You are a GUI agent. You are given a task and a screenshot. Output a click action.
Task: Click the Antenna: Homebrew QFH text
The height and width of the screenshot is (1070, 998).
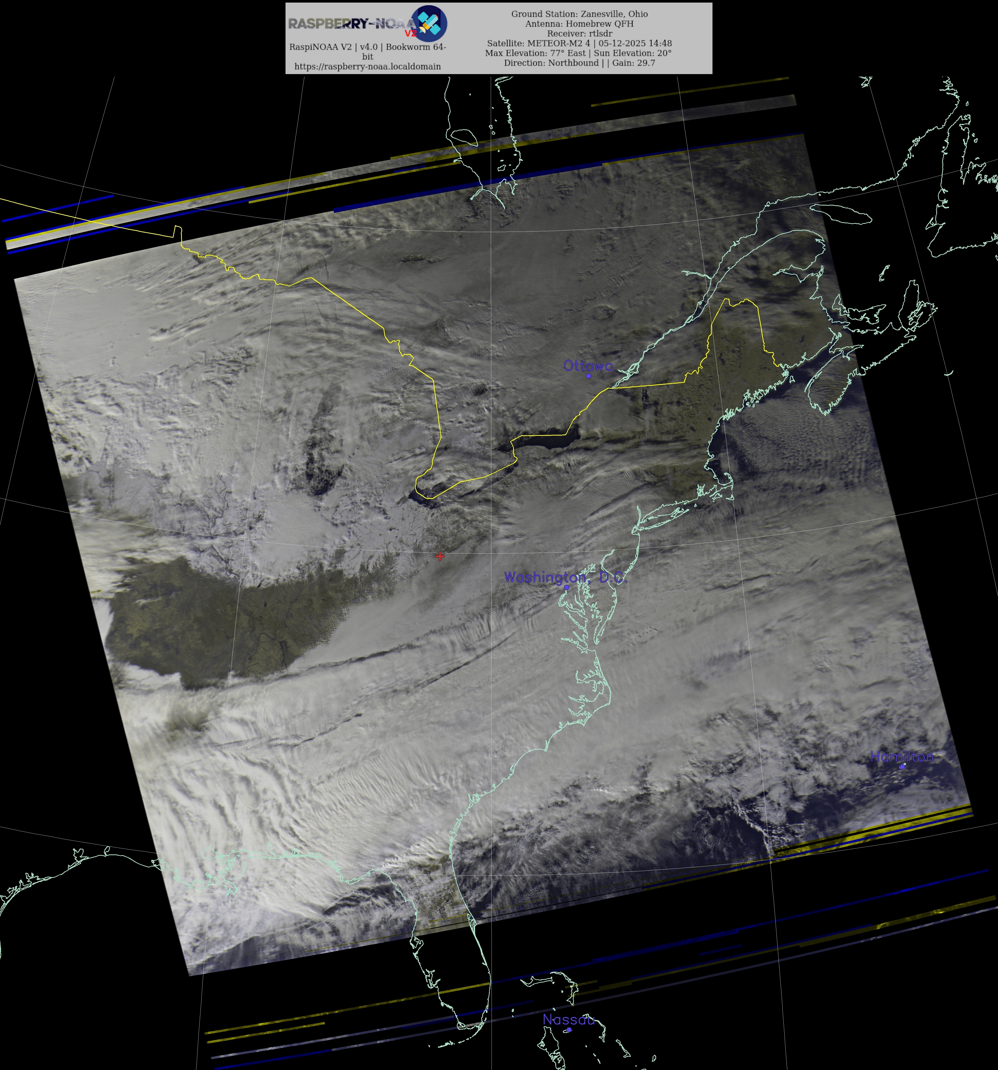pyautogui.click(x=579, y=24)
